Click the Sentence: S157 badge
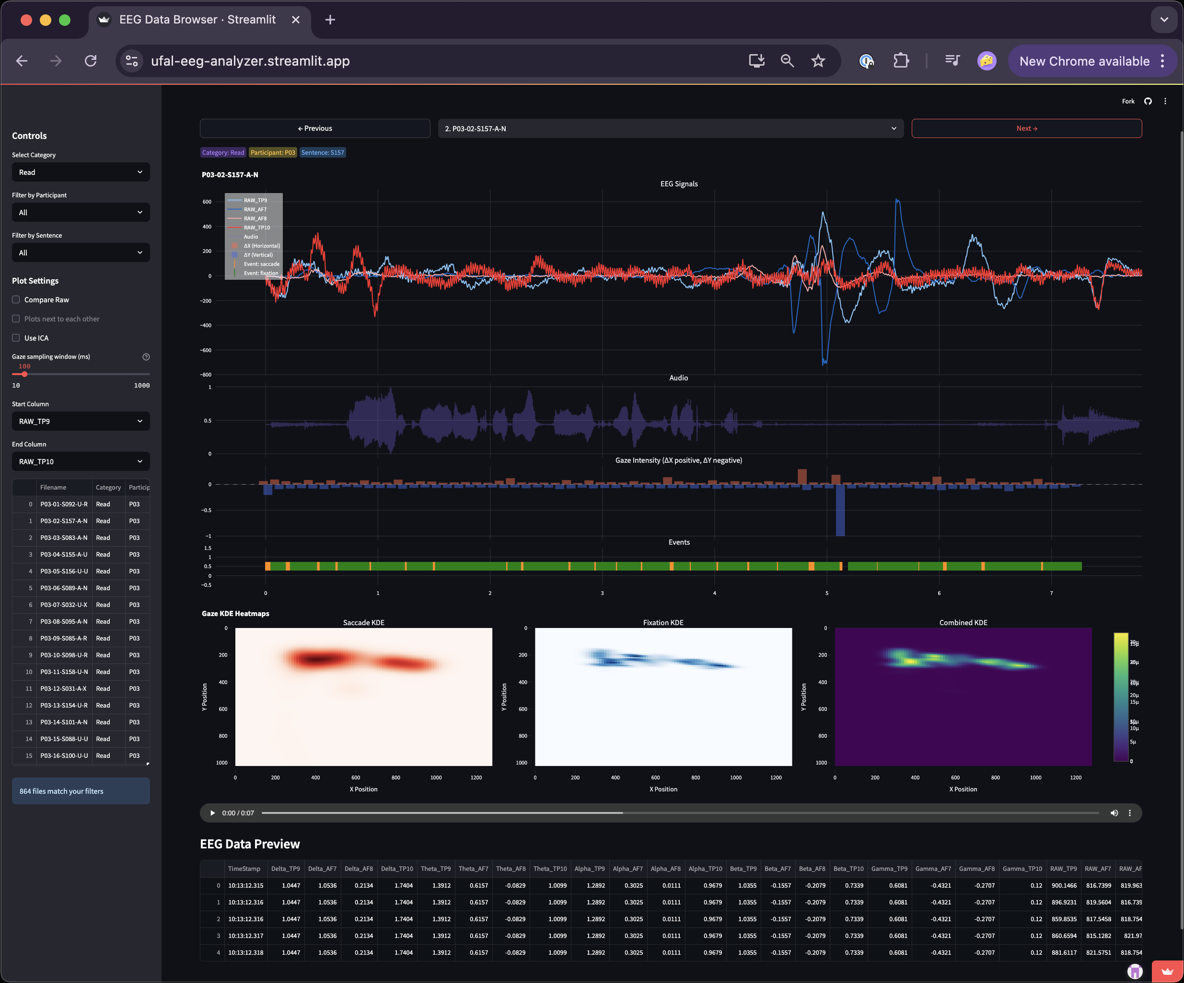This screenshot has height=983, width=1184. coord(323,153)
